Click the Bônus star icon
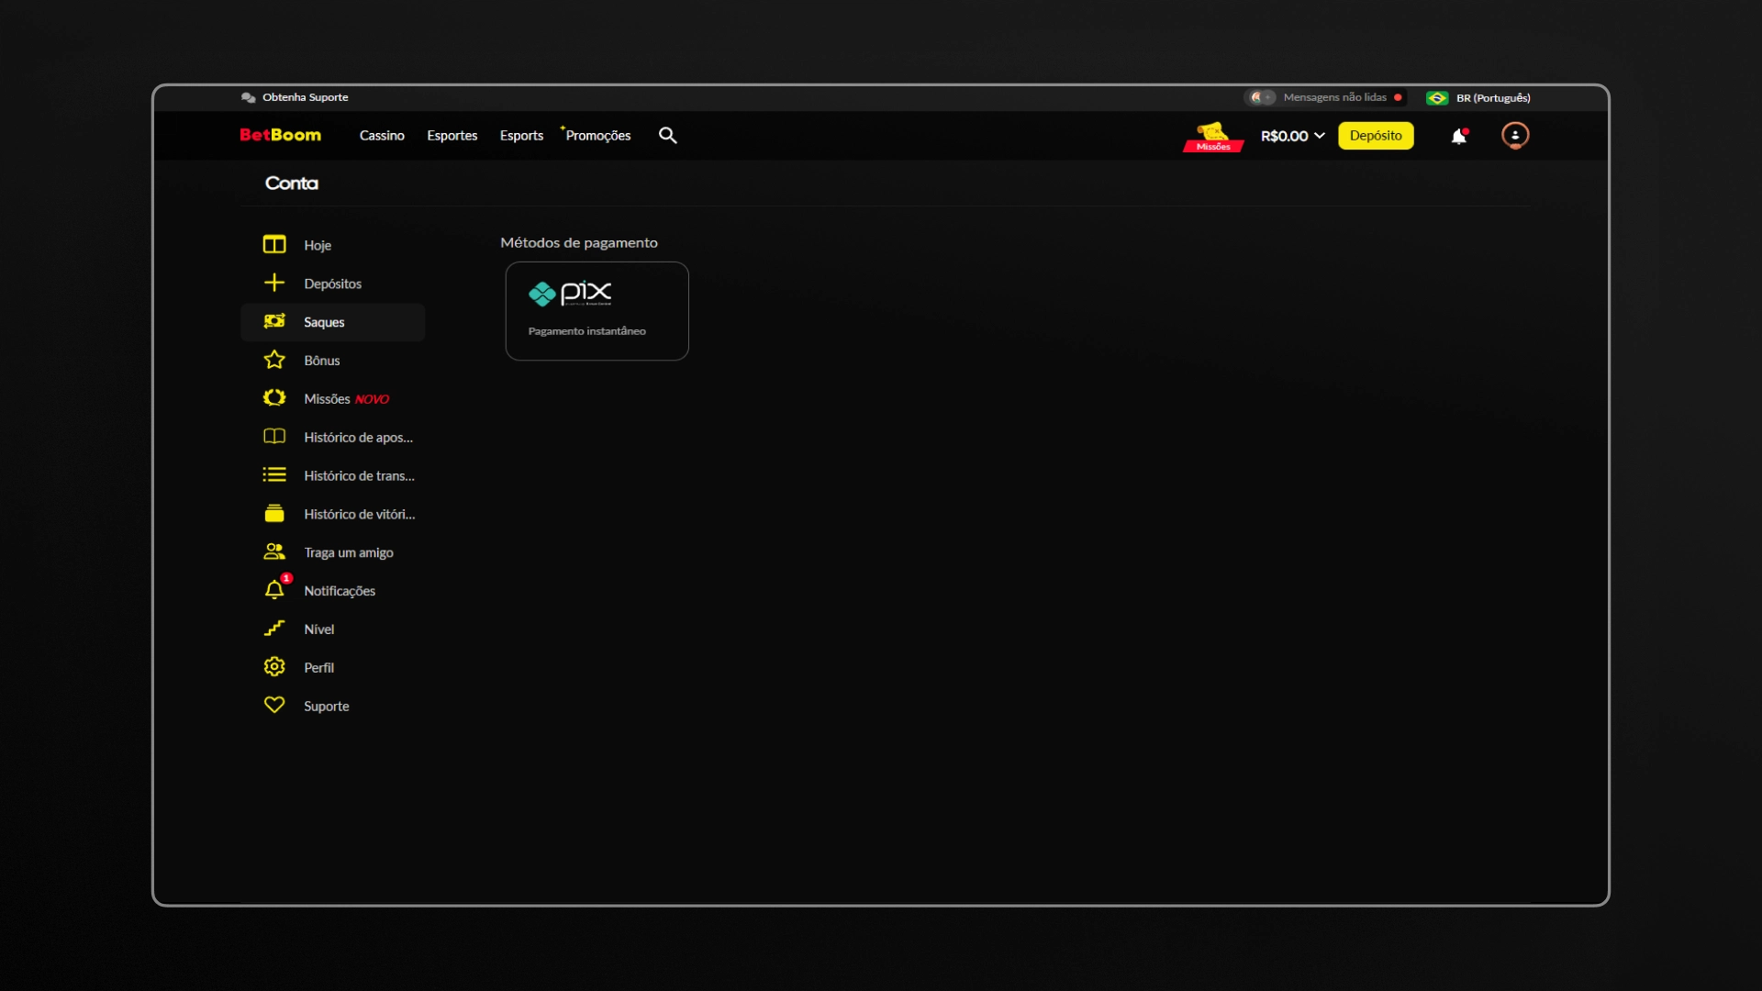 click(274, 360)
